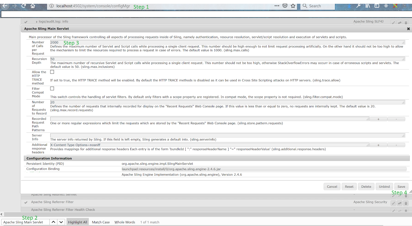Click the Configuration Binding field
Viewport: 412px width, 226px height.
point(264,169)
